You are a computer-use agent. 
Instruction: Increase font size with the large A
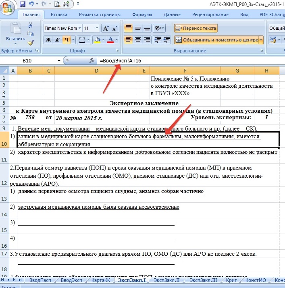point(106,28)
